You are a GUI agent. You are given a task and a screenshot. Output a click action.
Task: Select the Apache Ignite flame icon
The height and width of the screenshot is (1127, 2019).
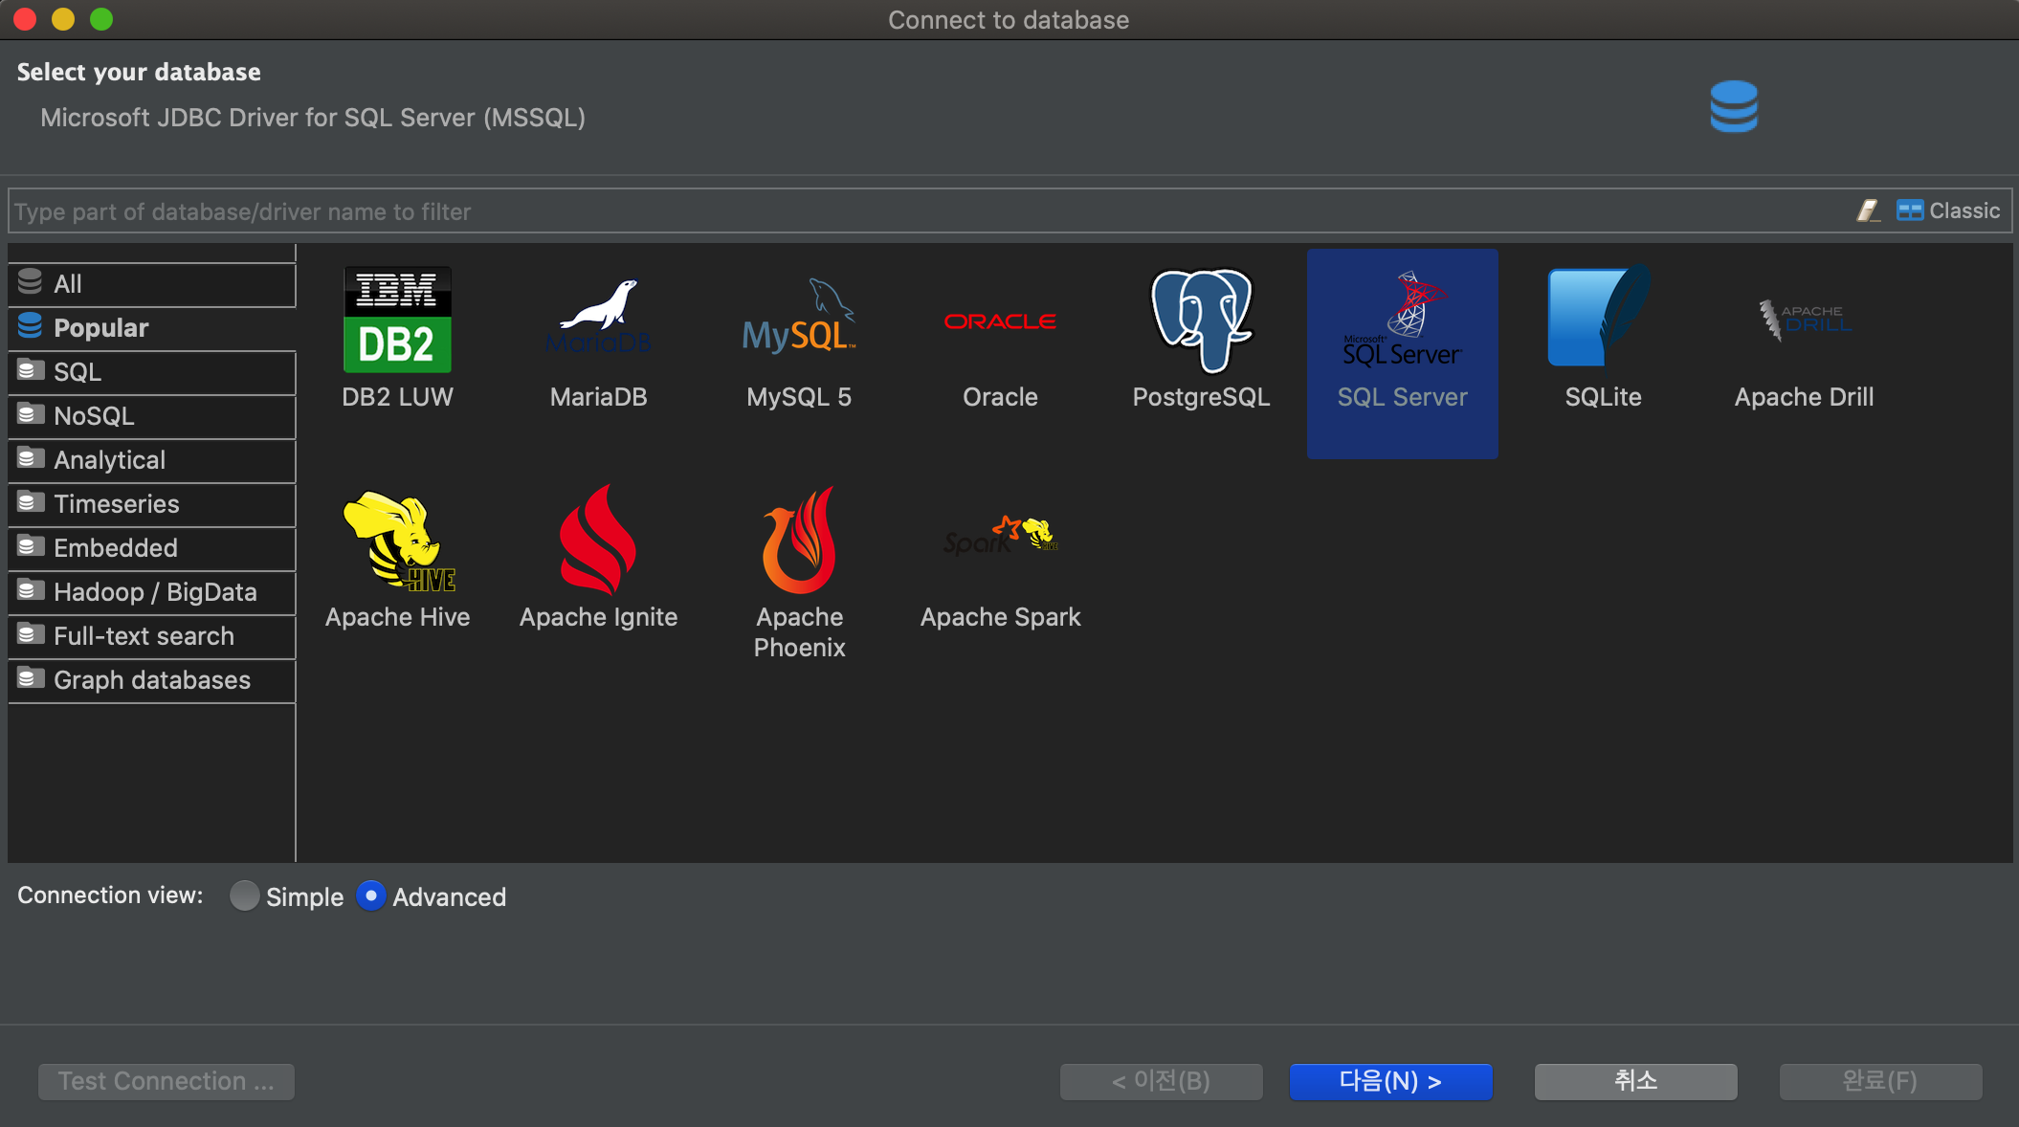click(x=598, y=541)
